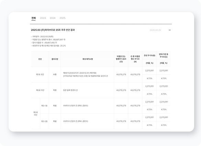Click the 안건 column header

(x=40, y=59)
